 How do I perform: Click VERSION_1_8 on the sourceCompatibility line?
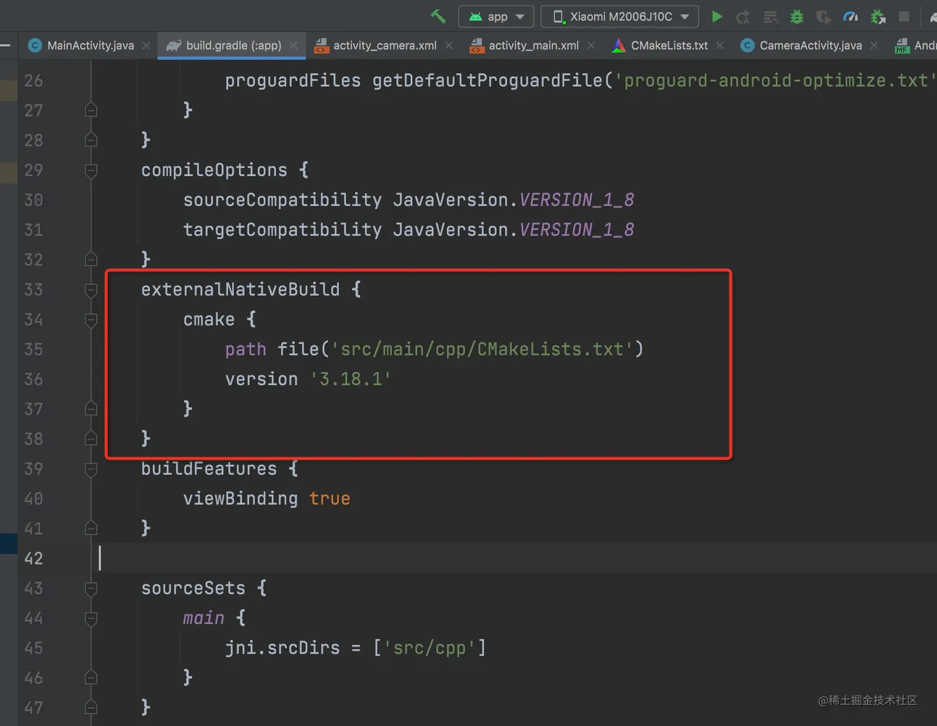(576, 200)
